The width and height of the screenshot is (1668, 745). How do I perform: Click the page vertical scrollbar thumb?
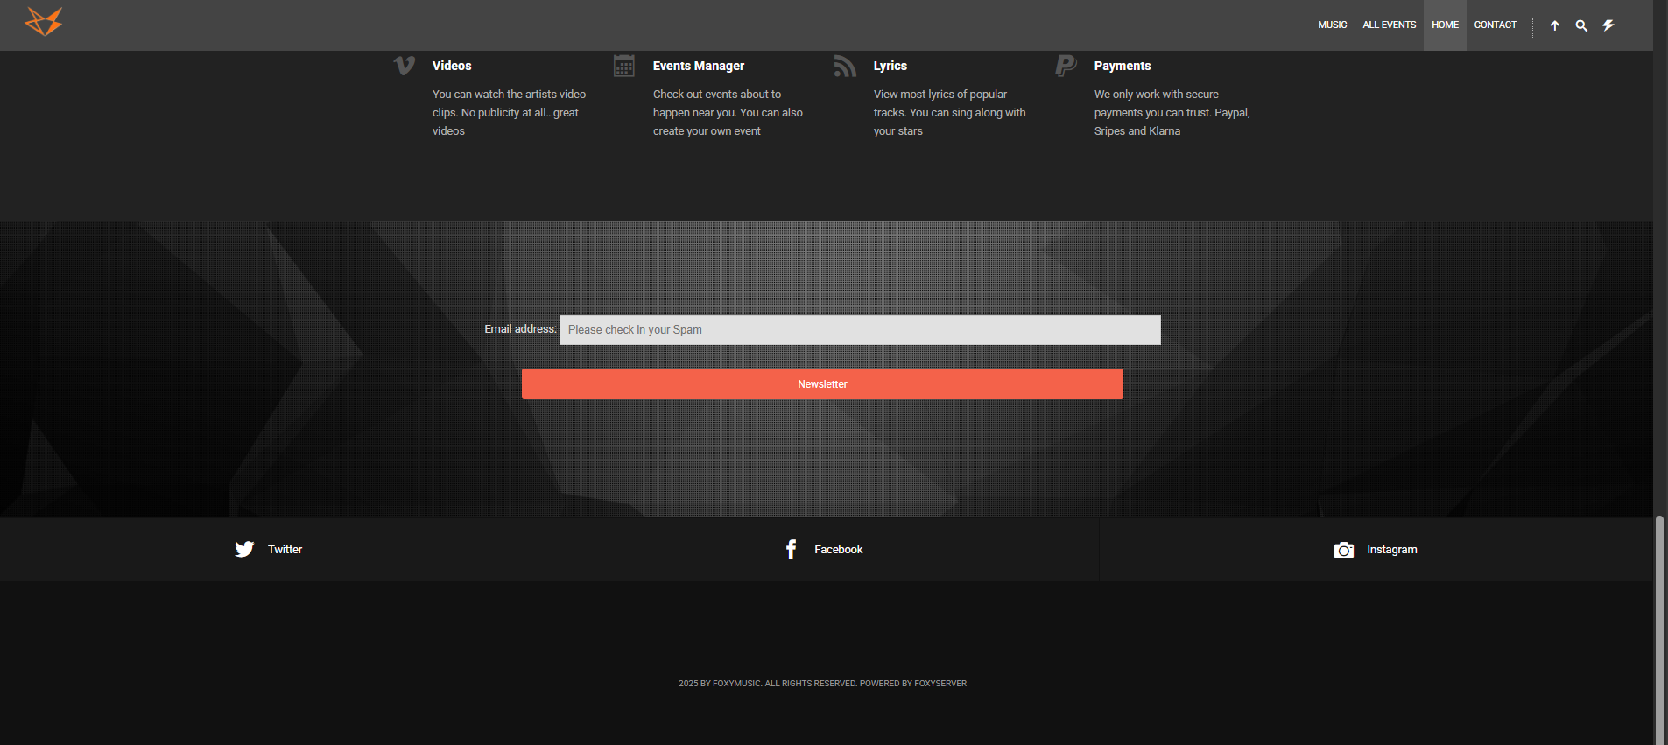coord(1659,630)
